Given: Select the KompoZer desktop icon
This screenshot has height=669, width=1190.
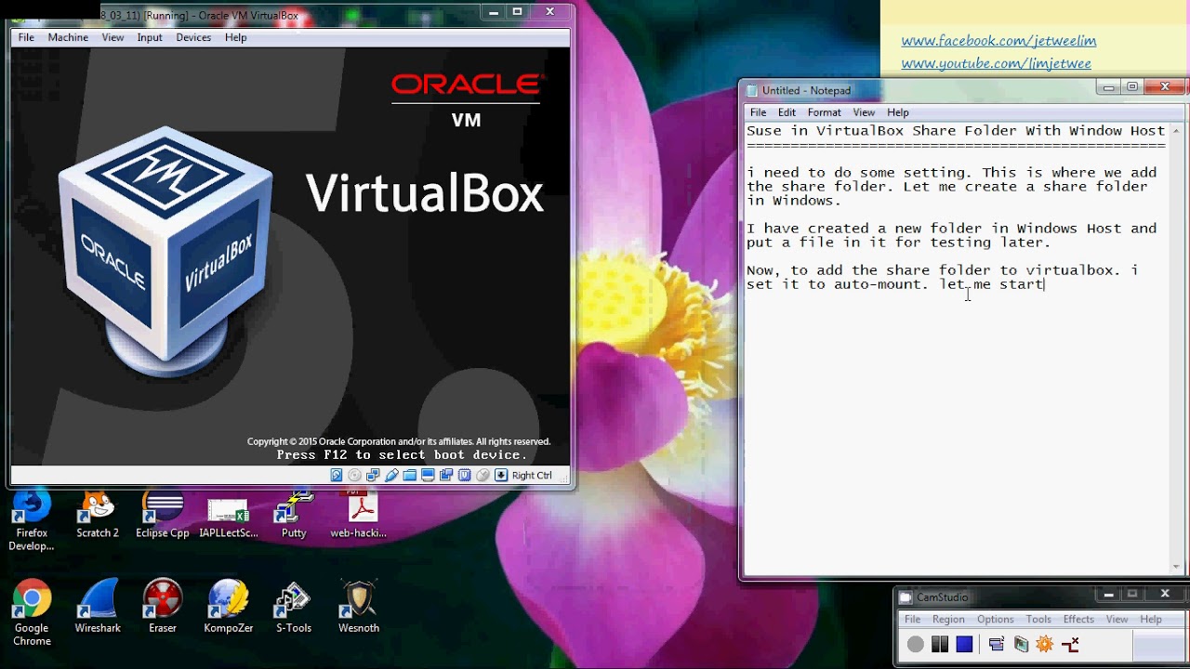Looking at the screenshot, I should [228, 607].
